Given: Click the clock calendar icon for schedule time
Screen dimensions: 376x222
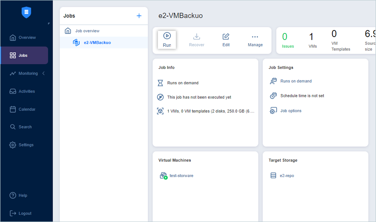Looking at the screenshot, I should (273, 96).
